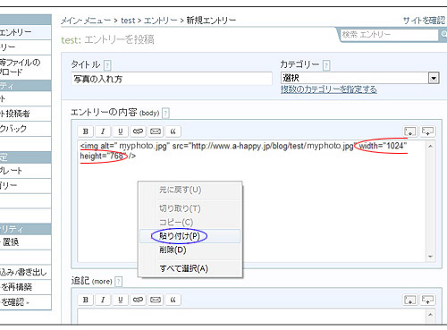Click insert file icon in body toolbar
The height and width of the screenshot is (330, 447).
(427, 131)
